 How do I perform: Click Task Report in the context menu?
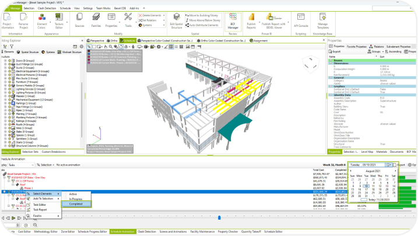click(40, 210)
